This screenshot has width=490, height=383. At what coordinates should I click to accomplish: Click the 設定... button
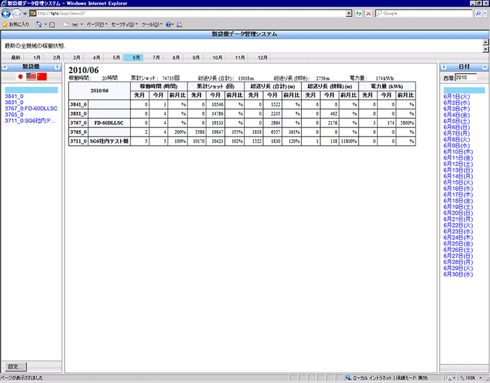click(x=14, y=367)
